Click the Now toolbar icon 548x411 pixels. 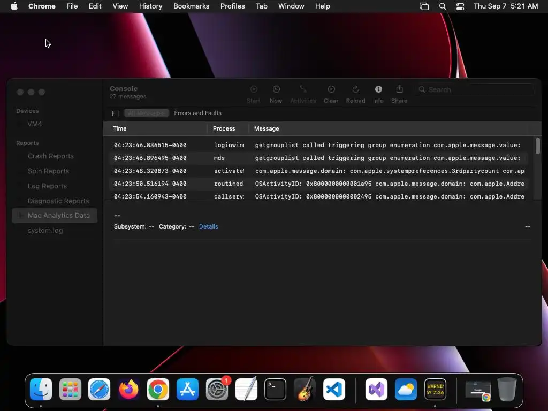(276, 89)
